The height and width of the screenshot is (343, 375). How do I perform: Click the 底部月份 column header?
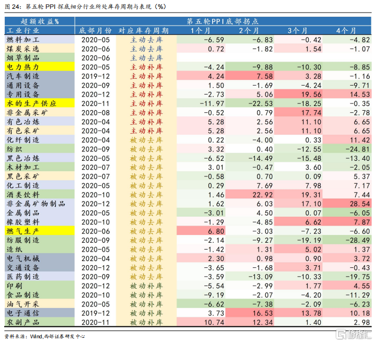coord(96,30)
